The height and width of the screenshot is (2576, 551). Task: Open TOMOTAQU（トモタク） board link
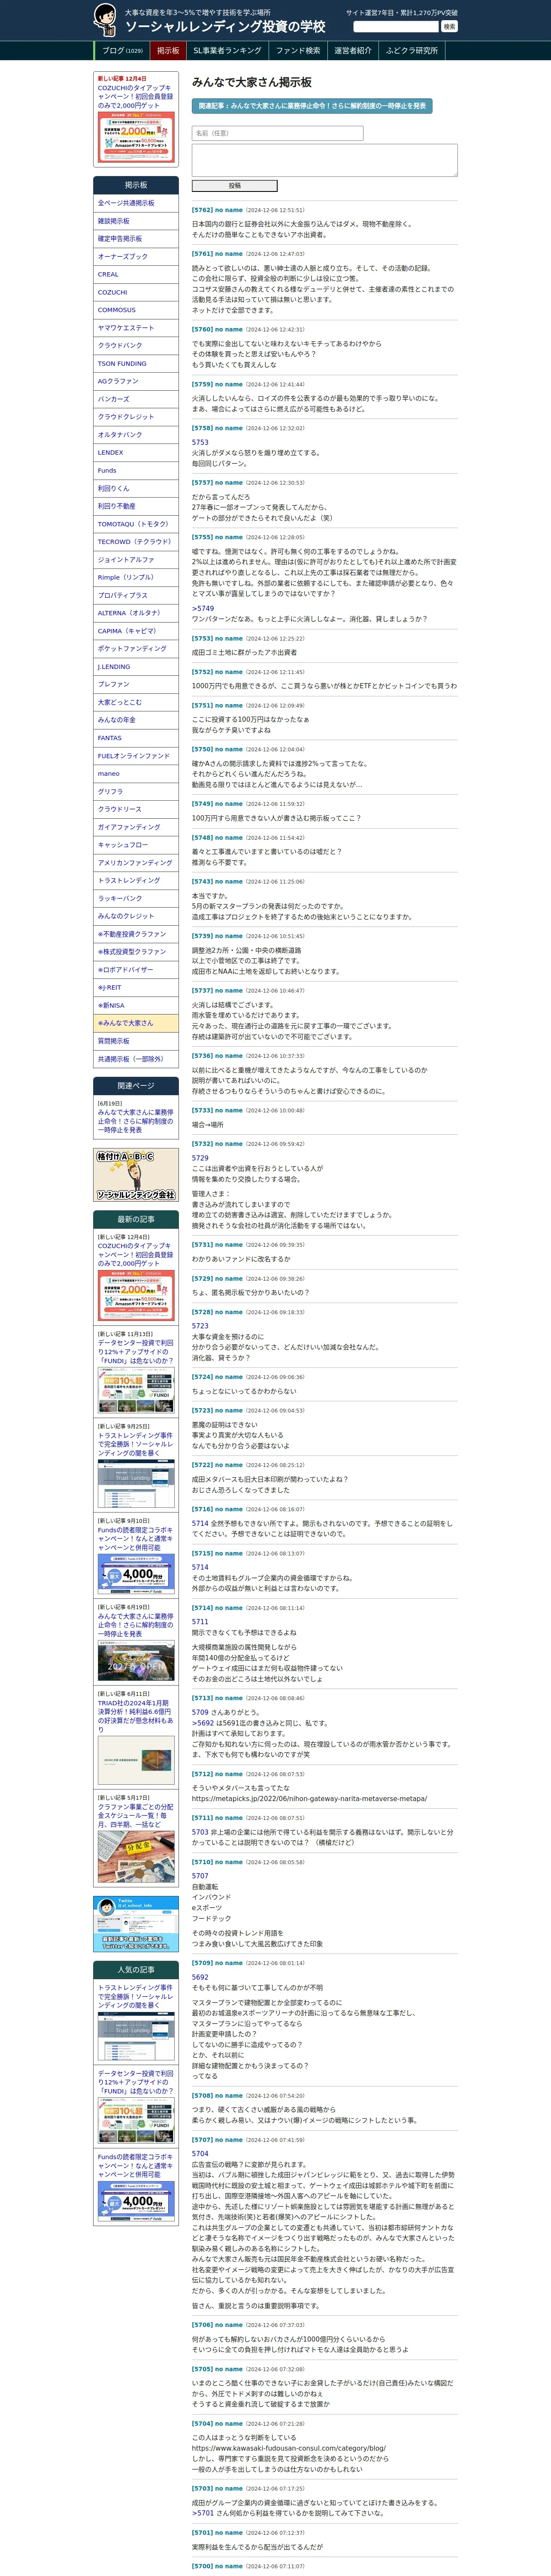coord(136,524)
